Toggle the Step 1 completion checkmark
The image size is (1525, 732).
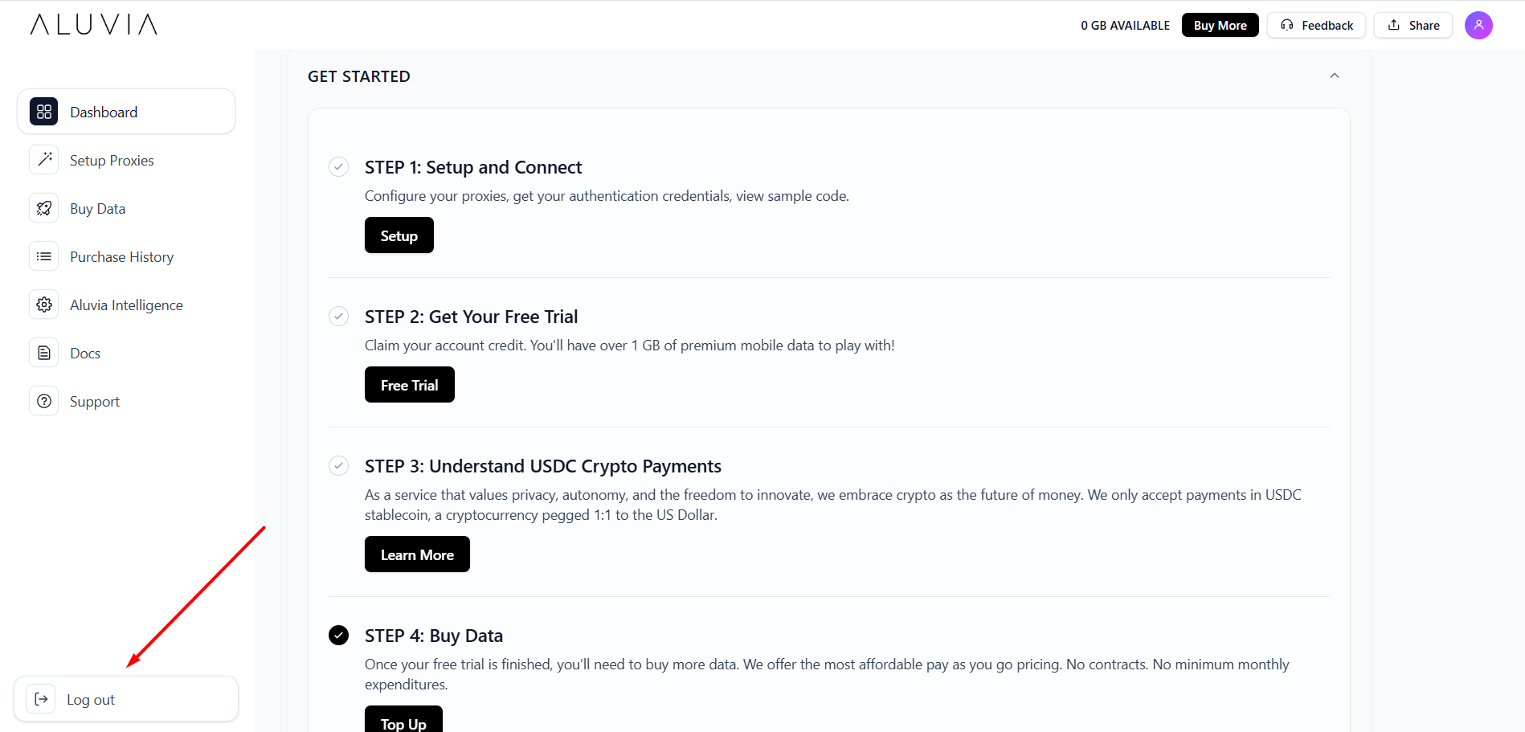click(339, 167)
